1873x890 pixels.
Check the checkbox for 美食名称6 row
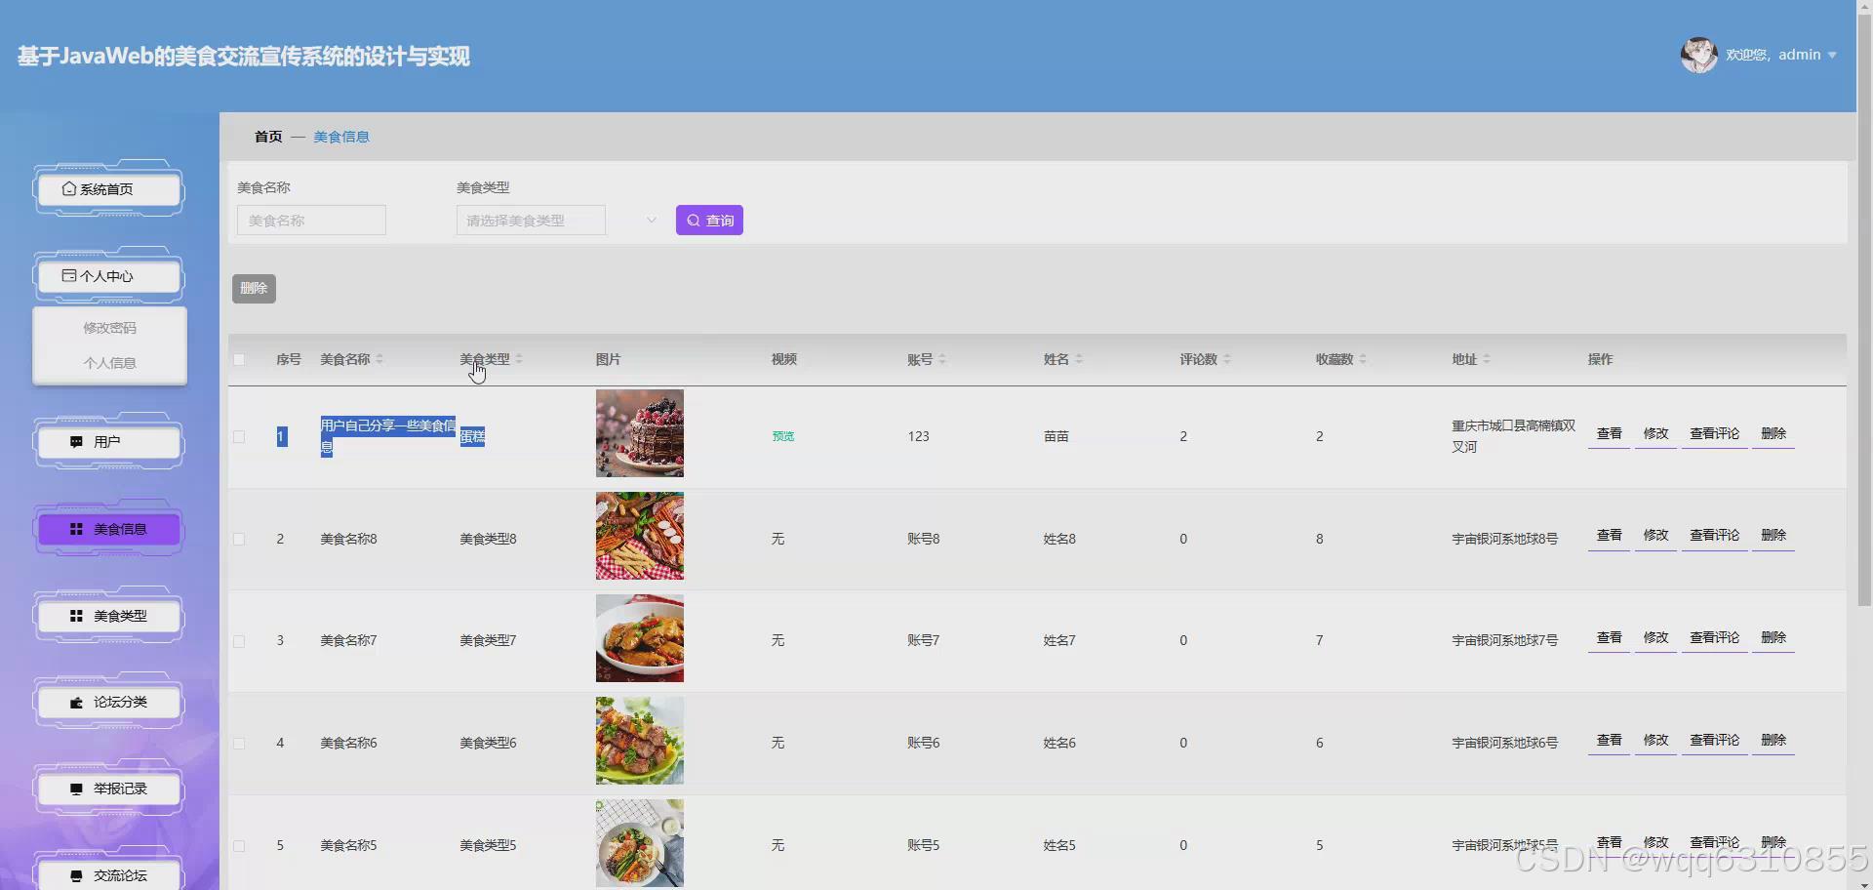tap(239, 744)
